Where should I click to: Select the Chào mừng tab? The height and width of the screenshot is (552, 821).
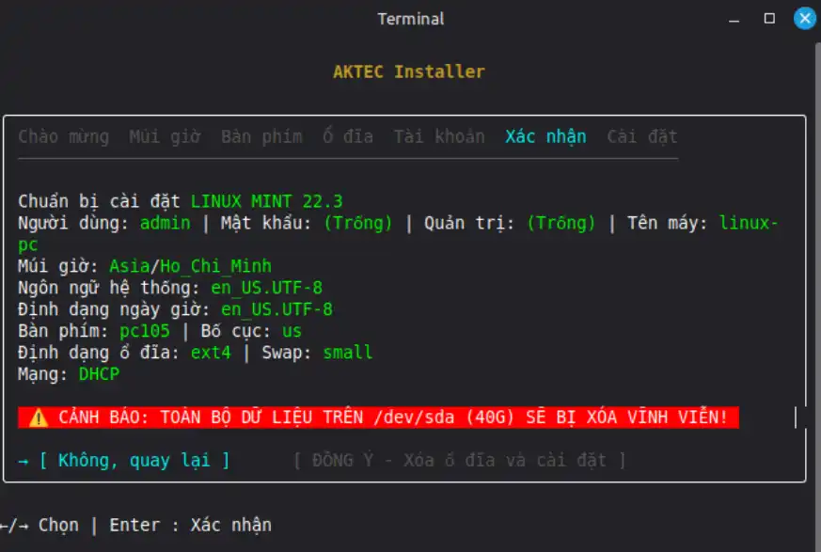[63, 136]
